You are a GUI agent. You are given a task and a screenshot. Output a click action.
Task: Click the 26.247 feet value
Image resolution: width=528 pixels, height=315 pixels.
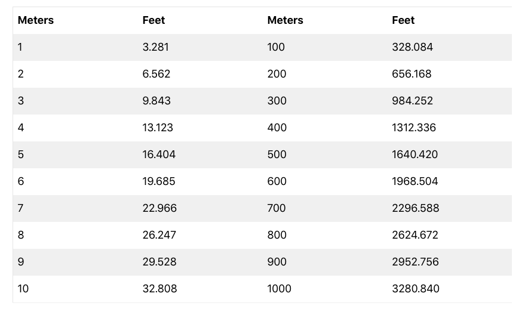coord(159,235)
